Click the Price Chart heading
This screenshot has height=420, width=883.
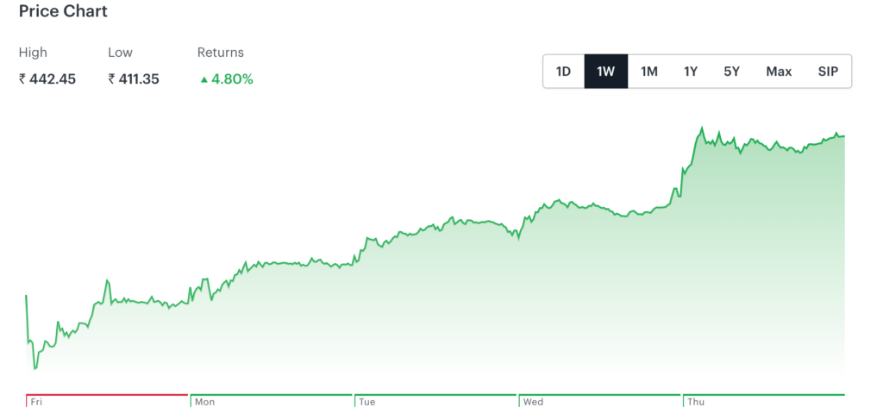pos(63,12)
